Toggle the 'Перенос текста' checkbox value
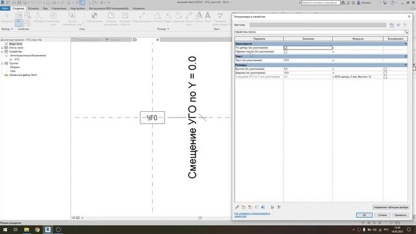The width and height of the screenshot is (416, 234). click(x=285, y=52)
